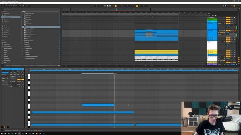
Task: Open Packs under Places
Action: click(x=5, y=43)
